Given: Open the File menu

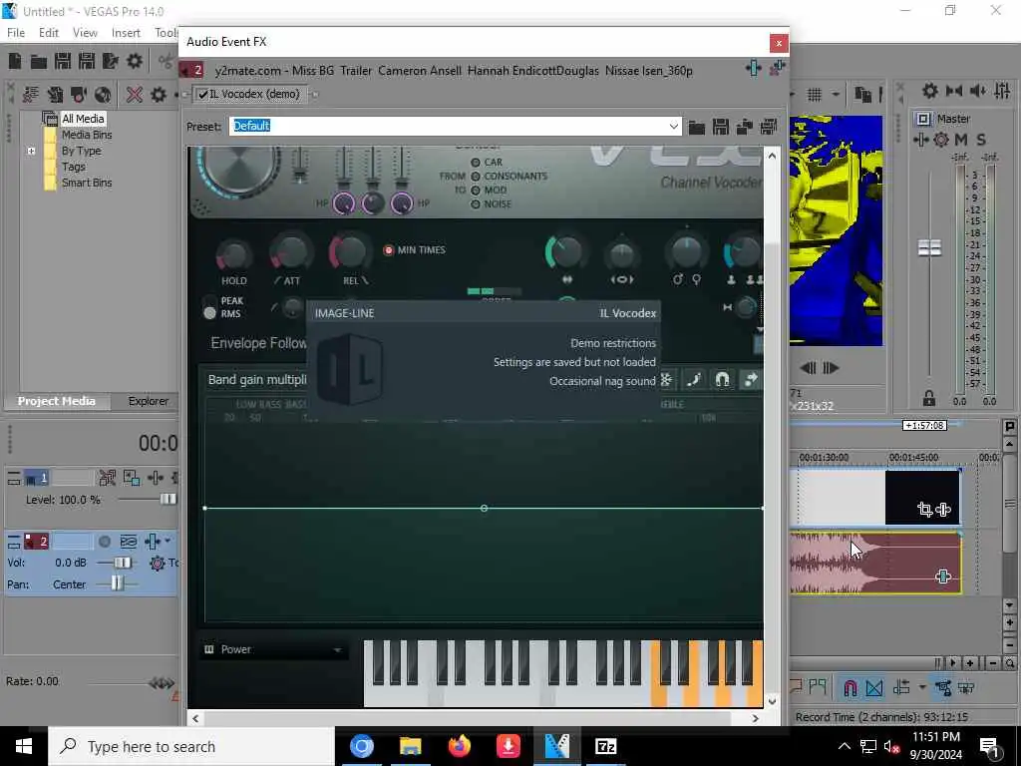Looking at the screenshot, I should 16,33.
